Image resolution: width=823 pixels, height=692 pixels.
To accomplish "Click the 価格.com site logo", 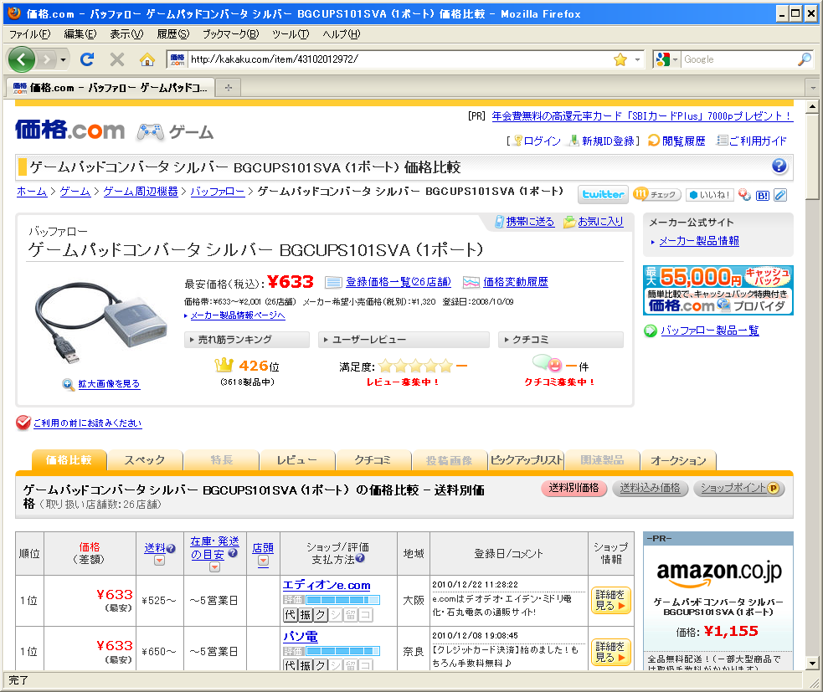I will point(69,130).
